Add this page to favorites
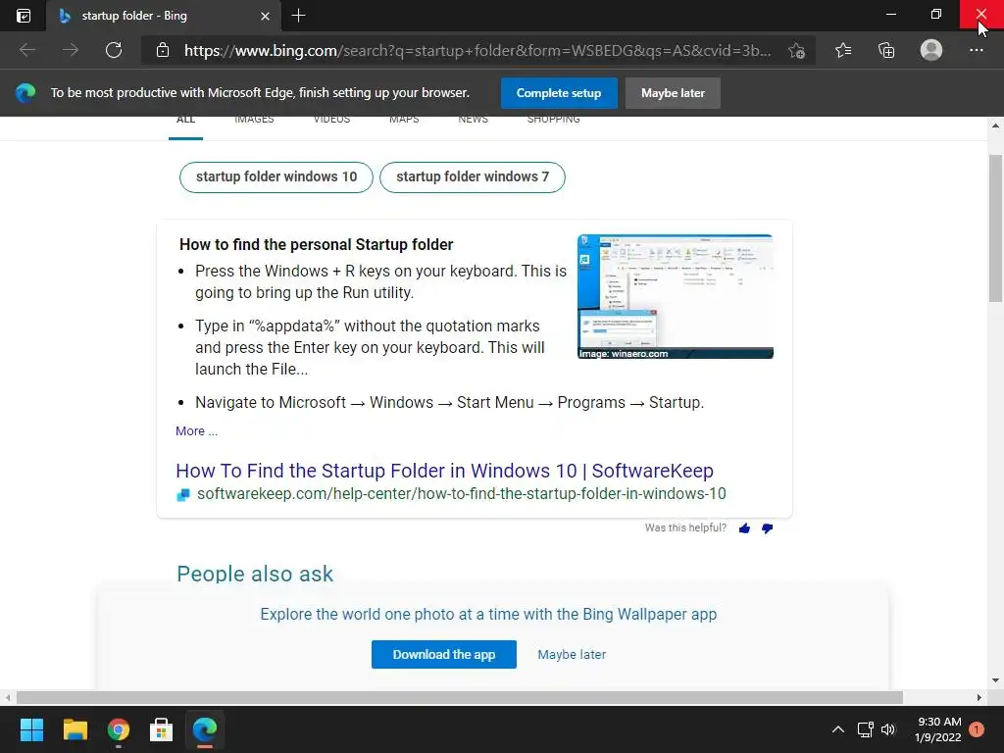The image size is (1004, 753). coord(796,51)
